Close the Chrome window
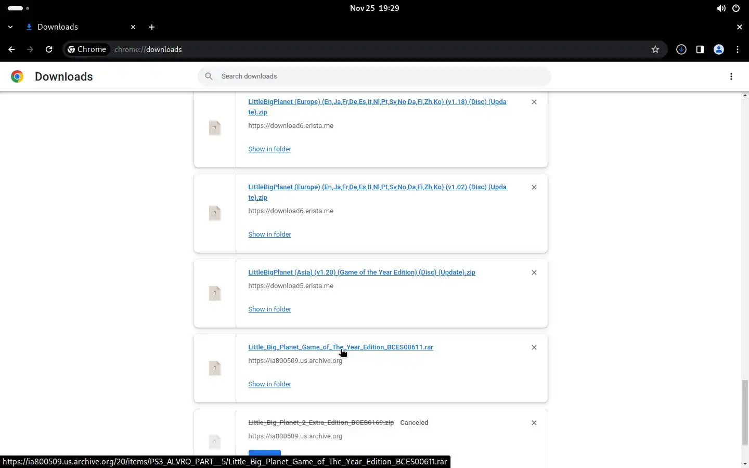Image resolution: width=749 pixels, height=468 pixels. 740,27
